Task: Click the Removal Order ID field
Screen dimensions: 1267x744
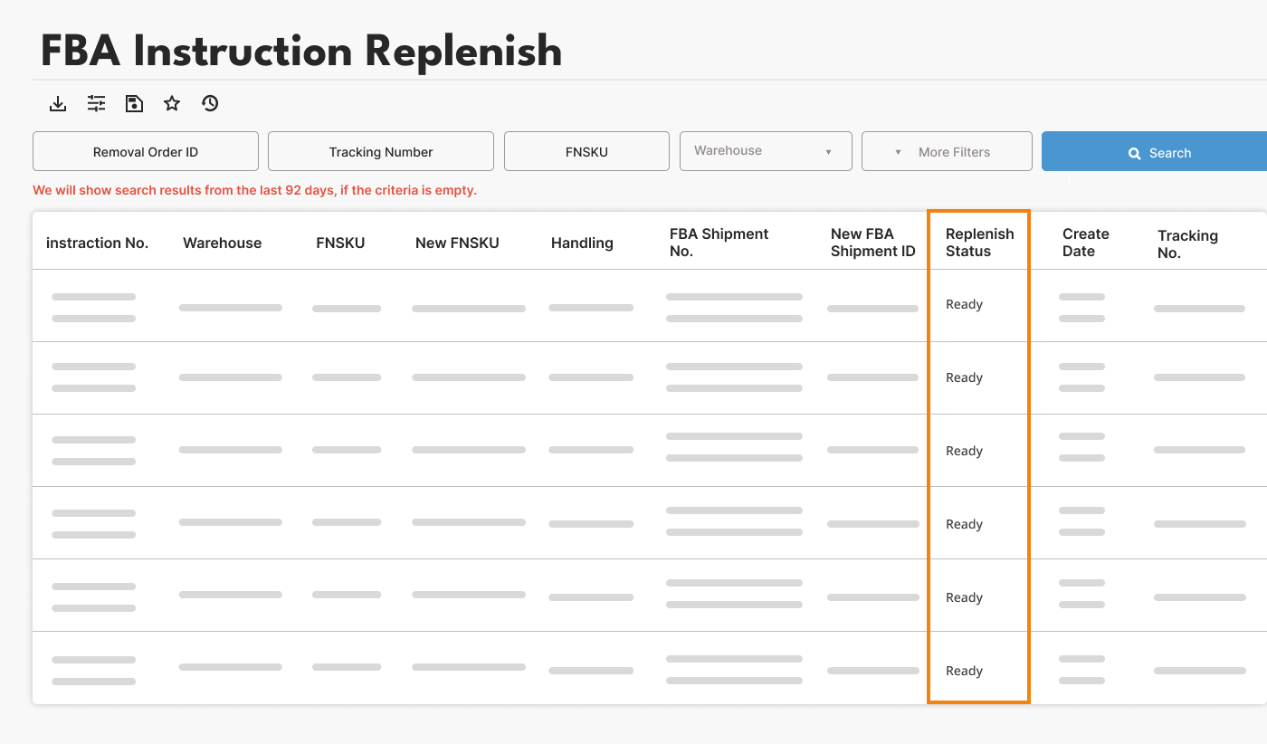Action: pyautogui.click(x=146, y=152)
